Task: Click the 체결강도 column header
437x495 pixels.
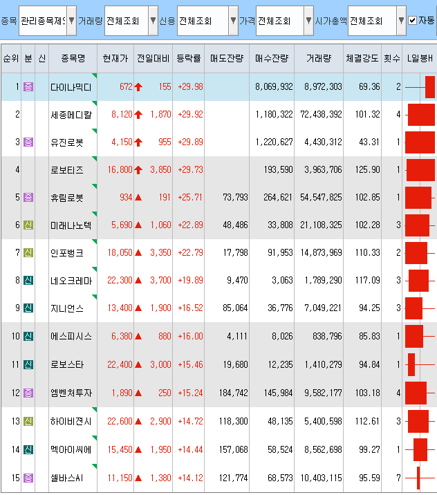Action: point(362,58)
